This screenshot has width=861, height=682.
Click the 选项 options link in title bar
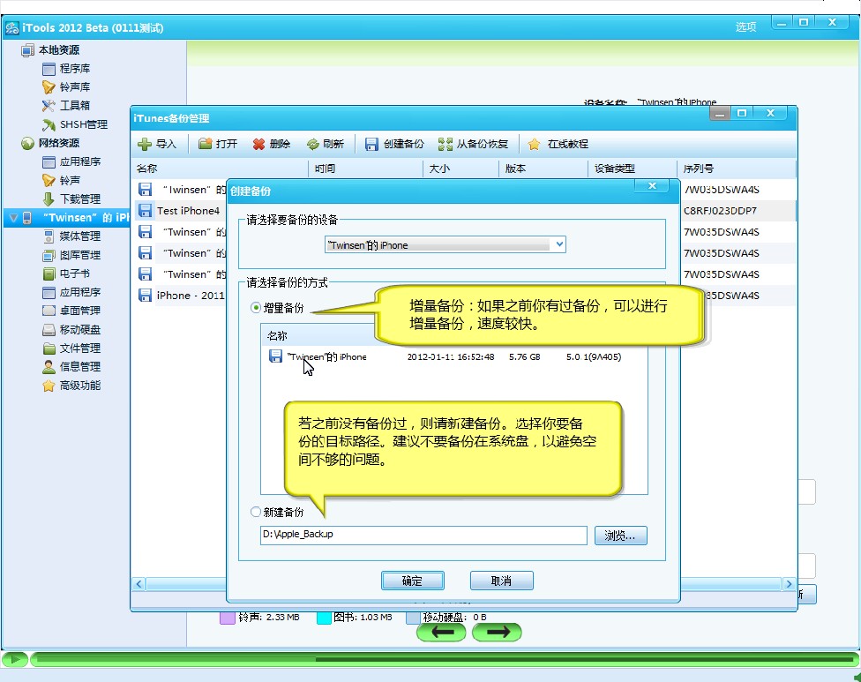(x=745, y=26)
